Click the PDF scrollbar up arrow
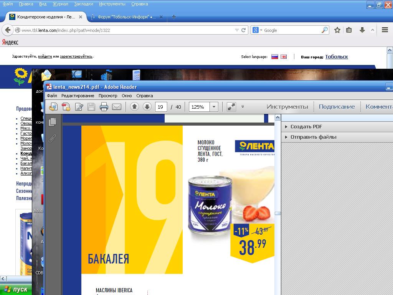 [x=277, y=118]
